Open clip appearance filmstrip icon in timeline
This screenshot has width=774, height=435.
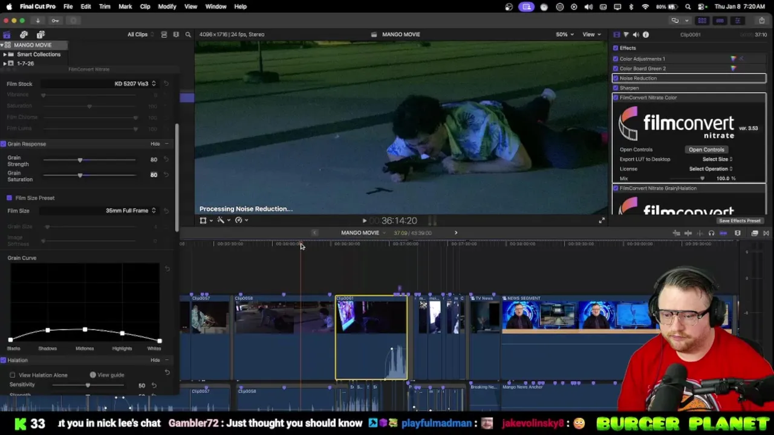point(738,233)
